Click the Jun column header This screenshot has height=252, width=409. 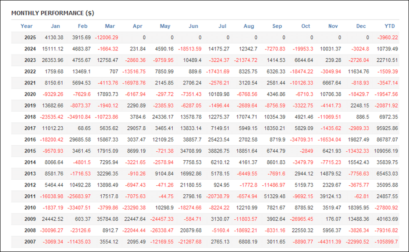point(193,26)
